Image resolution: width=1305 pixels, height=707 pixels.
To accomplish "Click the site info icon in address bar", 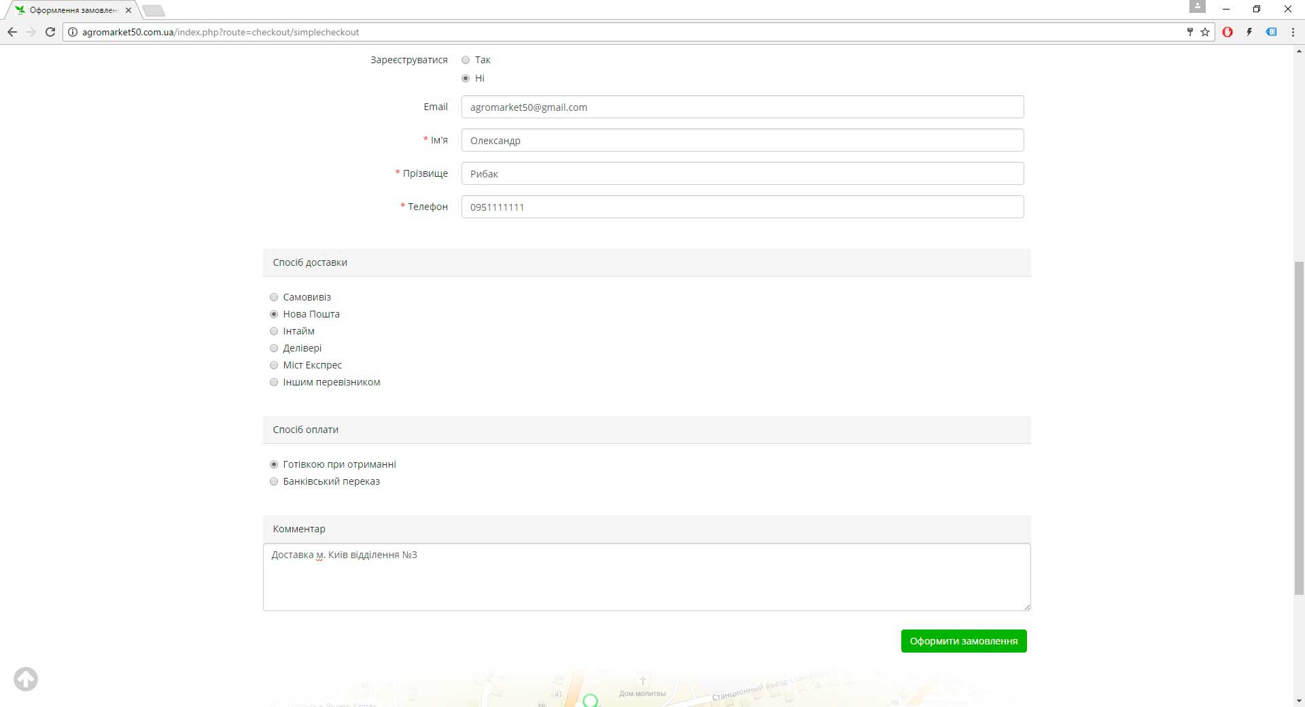I will coord(73,32).
